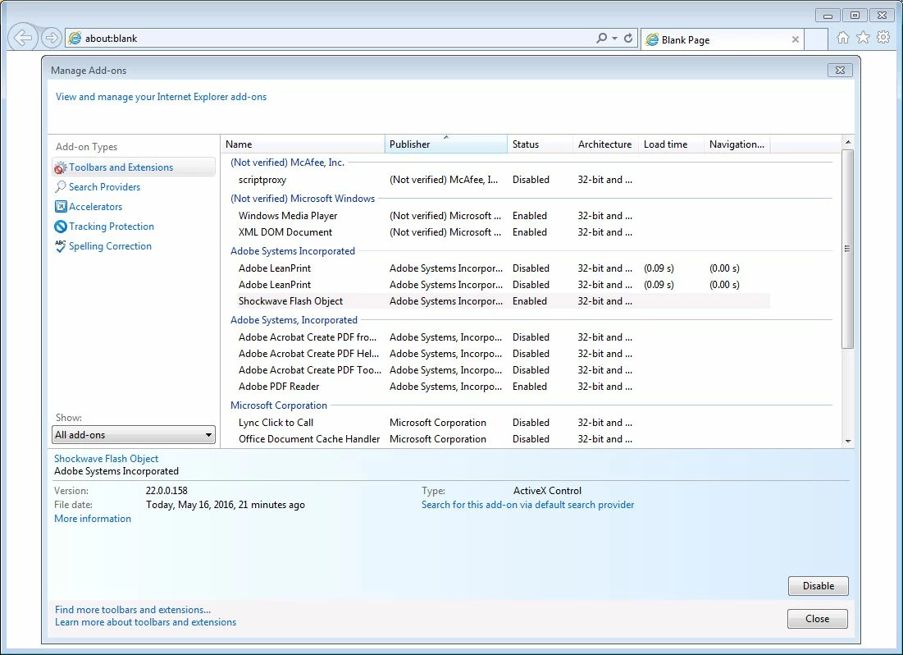Click Find more toolbars and extensions link
Image resolution: width=903 pixels, height=655 pixels.
point(133,610)
